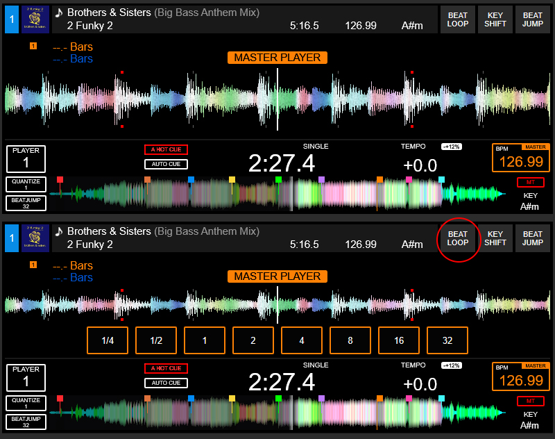Viewport: 555px width, 439px height.
Task: Click tempo range ±12% badge in lower panel
Action: (452, 365)
